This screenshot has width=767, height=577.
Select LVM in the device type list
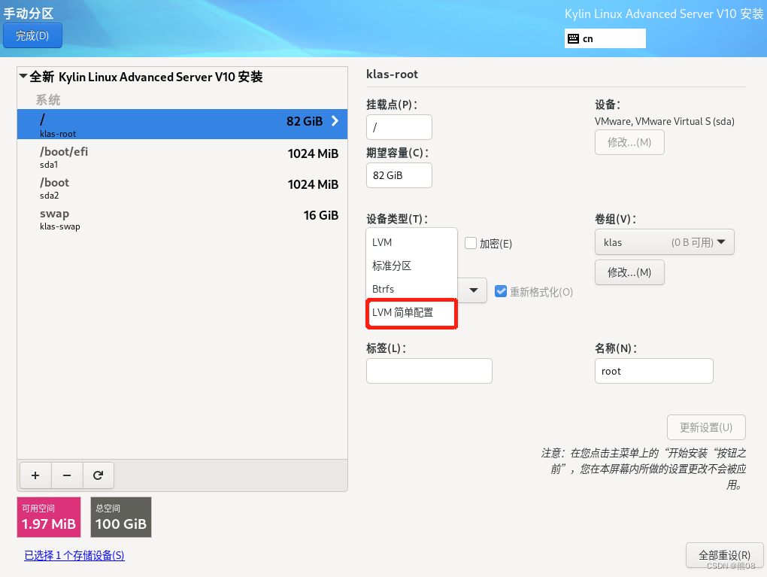[x=411, y=242]
